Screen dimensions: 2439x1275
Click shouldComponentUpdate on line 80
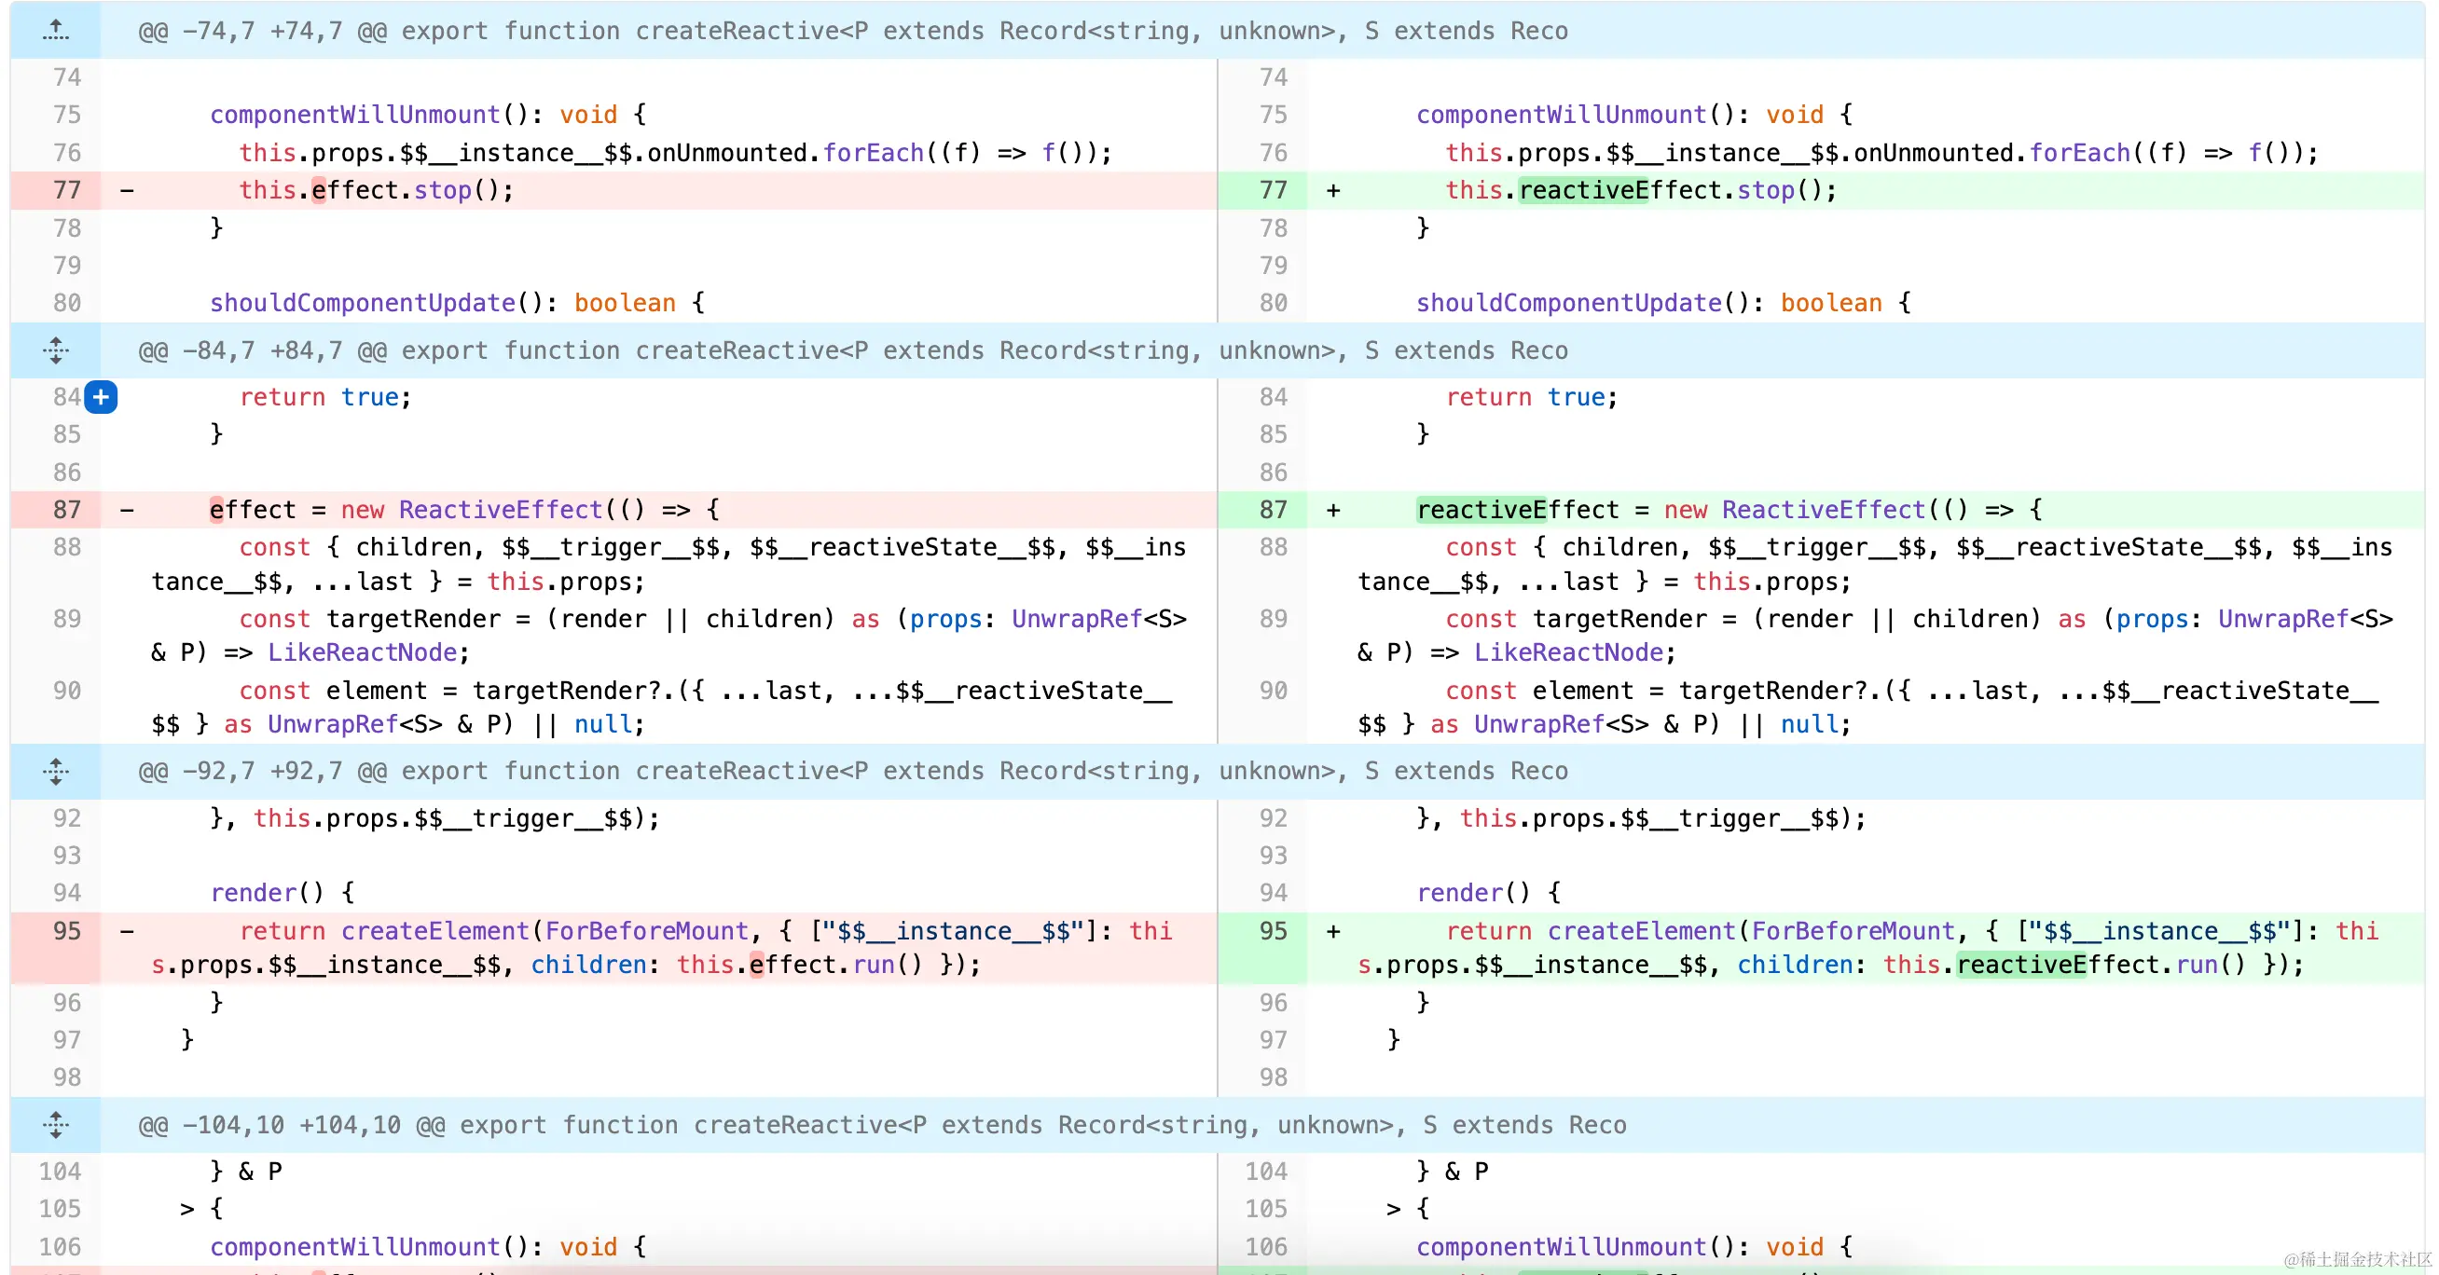[363, 302]
